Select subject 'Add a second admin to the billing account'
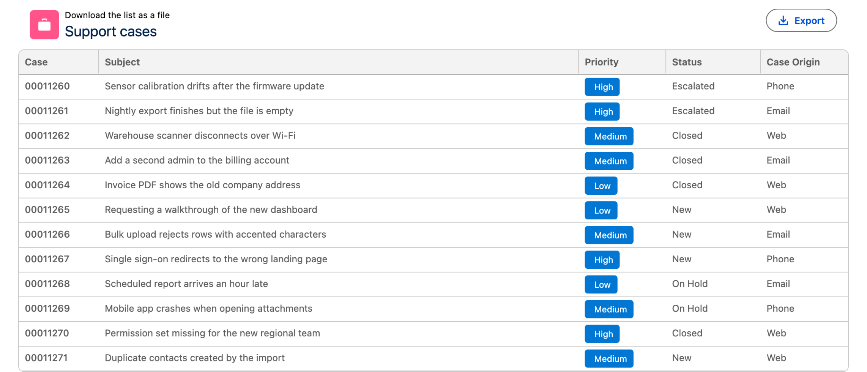This screenshot has width=867, height=372. pos(197,160)
